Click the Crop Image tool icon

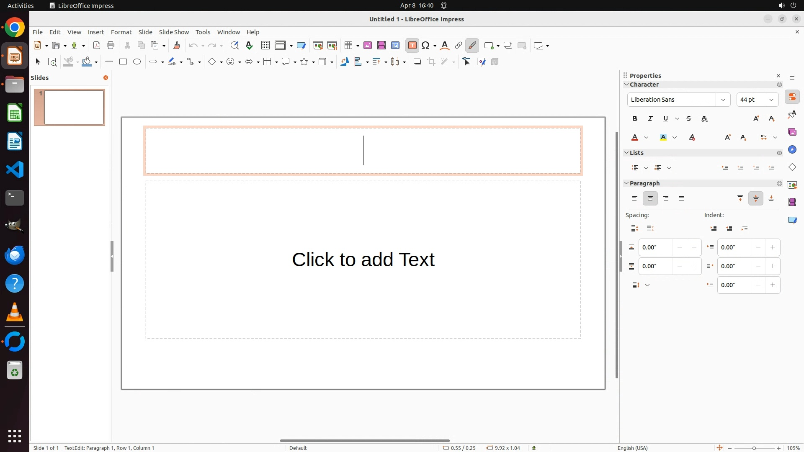[431, 62]
